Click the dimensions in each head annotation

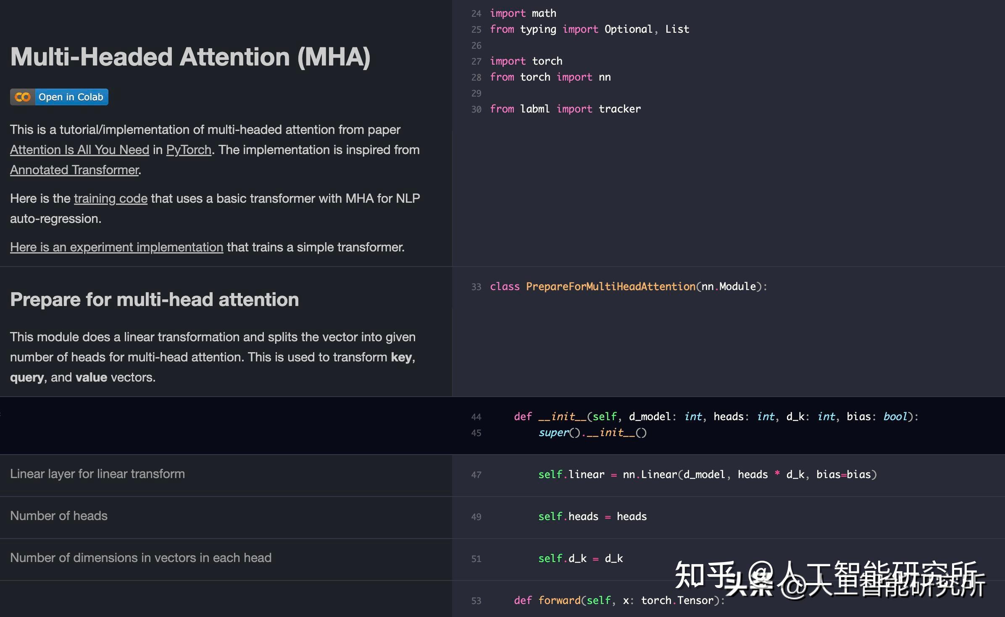[141, 558]
